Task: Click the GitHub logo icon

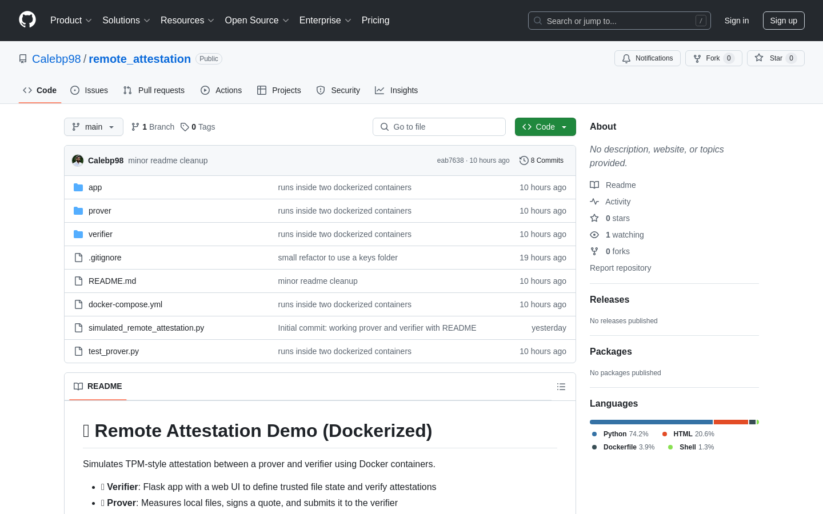Action: pos(27,20)
